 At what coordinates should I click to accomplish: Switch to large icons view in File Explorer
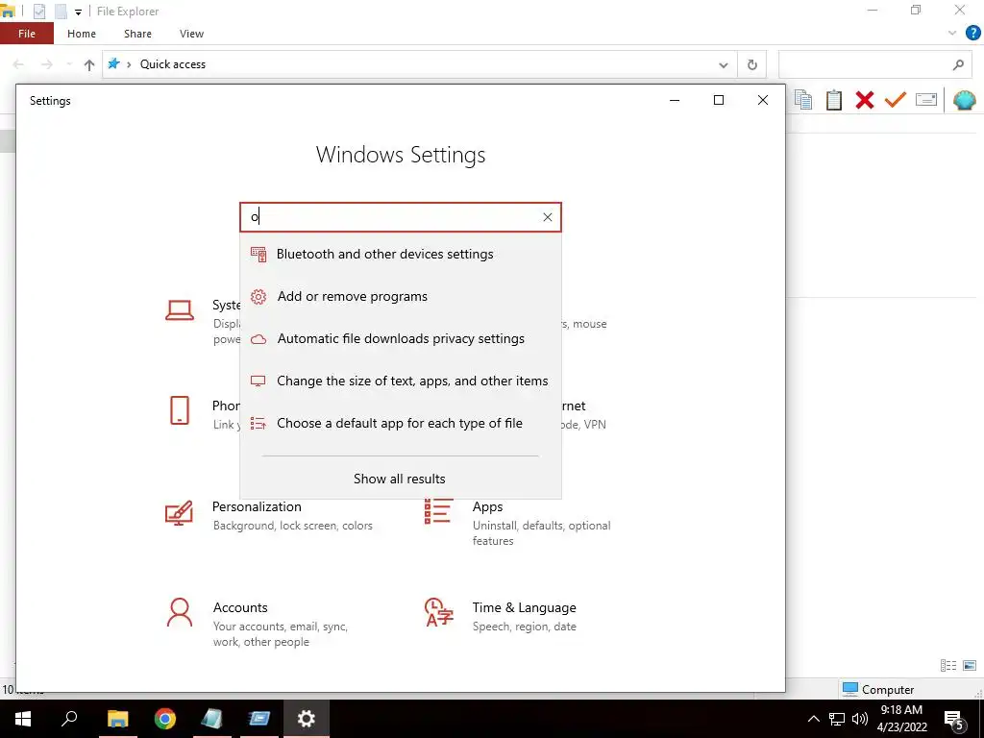tap(970, 665)
